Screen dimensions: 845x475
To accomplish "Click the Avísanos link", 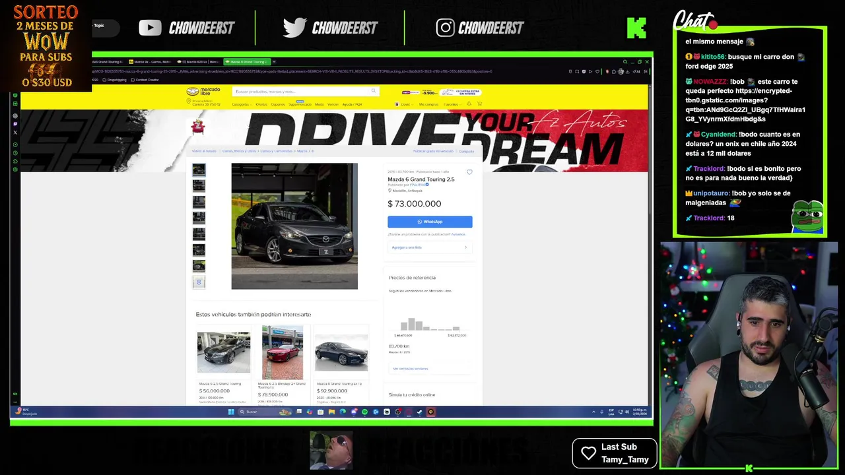I will pyautogui.click(x=458, y=234).
